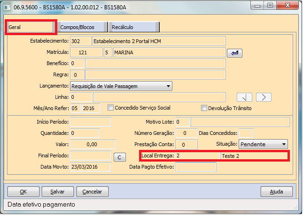Screen dimensions: 303x215
Task: Click the Valor field showing 0,00
Action: [x=93, y=144]
